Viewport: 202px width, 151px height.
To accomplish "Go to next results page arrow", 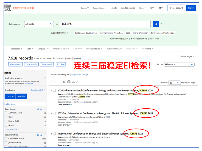I will [193, 57].
